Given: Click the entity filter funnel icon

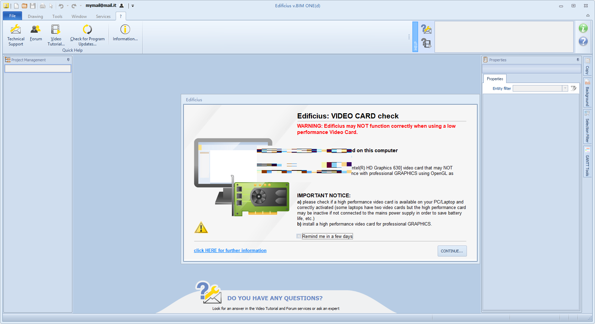Looking at the screenshot, I should 573,88.
